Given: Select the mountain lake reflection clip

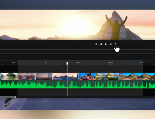Looking at the screenshot, I should 107,76.
